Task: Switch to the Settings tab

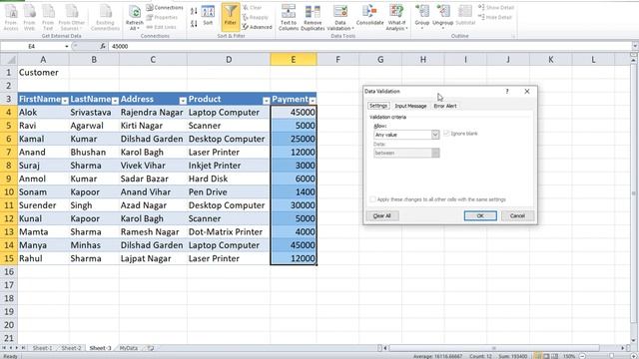Action: point(378,106)
